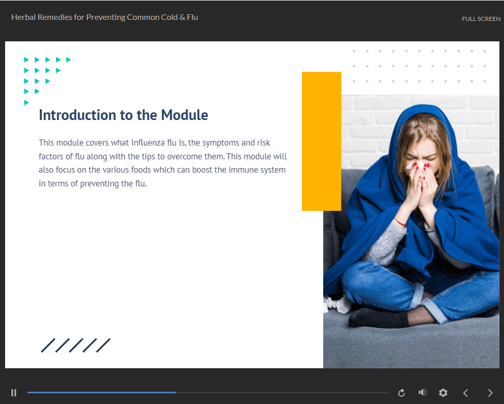Pause the course playback
This screenshot has width=504, height=404.
13,392
